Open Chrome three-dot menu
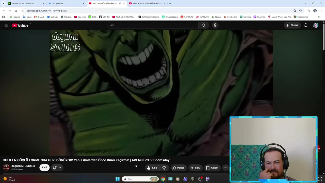This screenshot has width=325, height=183. 321,11
